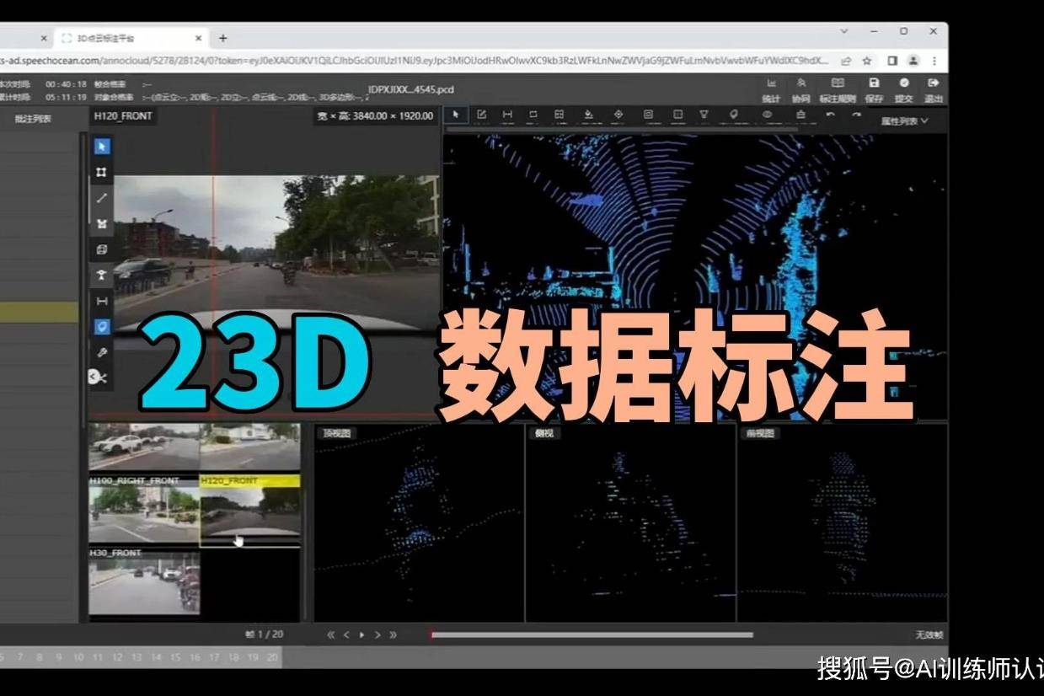Collapse the image toolbar with the round arrow button

94,377
